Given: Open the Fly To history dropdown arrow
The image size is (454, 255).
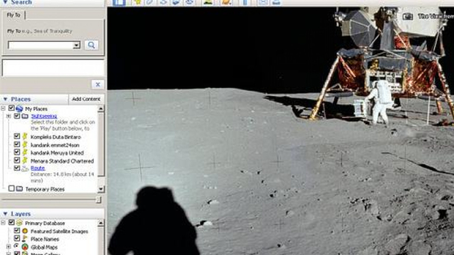Looking at the screenshot, I should 76,45.
